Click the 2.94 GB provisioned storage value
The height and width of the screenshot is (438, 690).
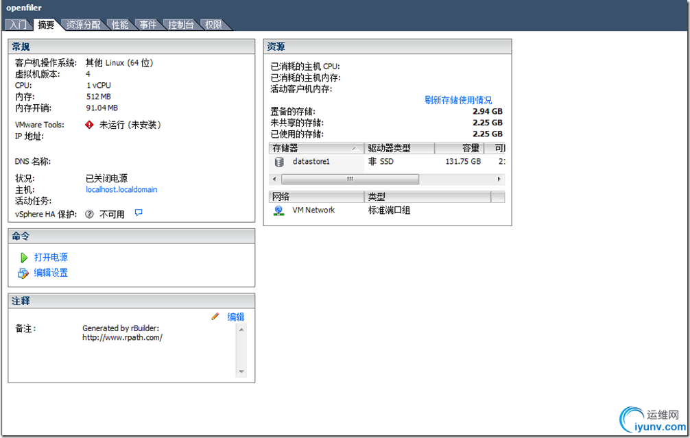click(x=488, y=111)
